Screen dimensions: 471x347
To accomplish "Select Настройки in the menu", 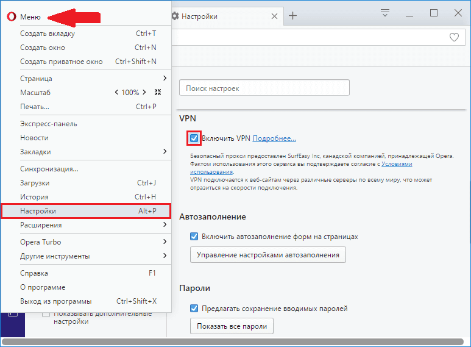I will pyautogui.click(x=86, y=211).
